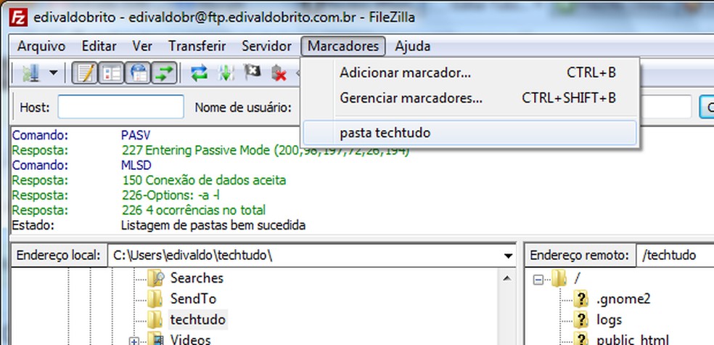
Task: Click the Searches folder icon
Action: pos(155,277)
